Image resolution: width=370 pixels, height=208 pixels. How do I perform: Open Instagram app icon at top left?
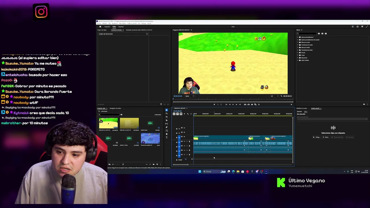click(41, 12)
